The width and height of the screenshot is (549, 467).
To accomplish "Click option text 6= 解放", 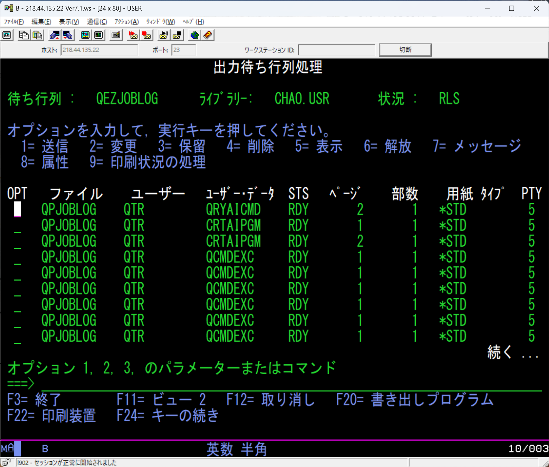I will (x=388, y=146).
